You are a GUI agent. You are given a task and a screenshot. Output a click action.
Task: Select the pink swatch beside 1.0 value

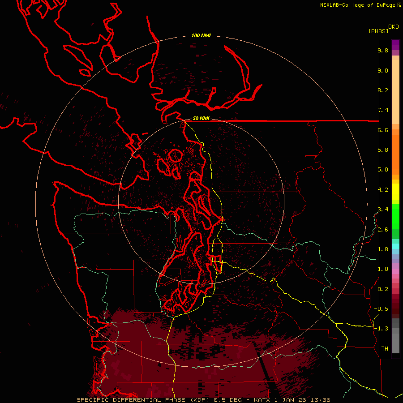[x=395, y=270]
